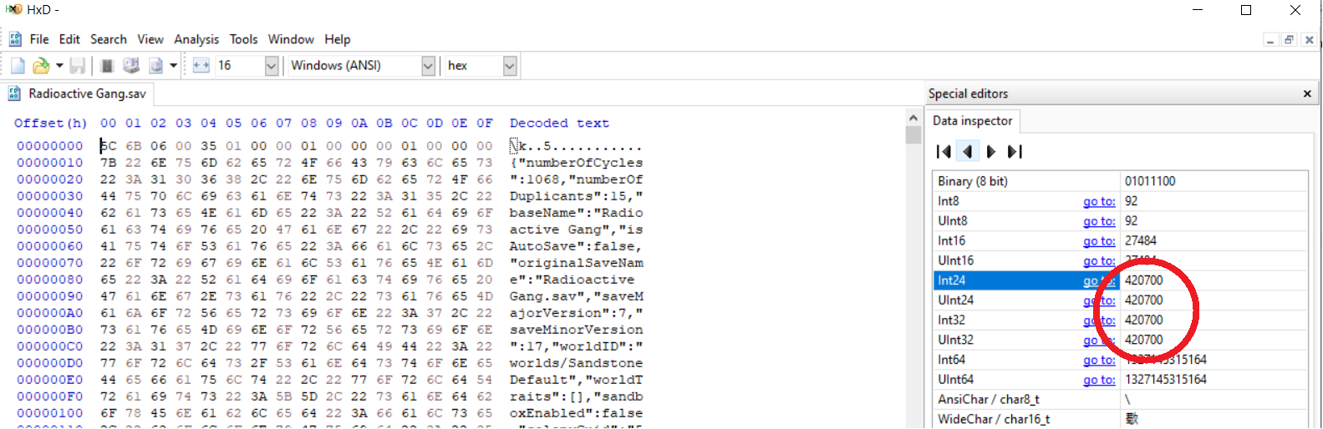This screenshot has height=429, width=1323.
Task: Click the bytes-per-row width icon
Action: (x=201, y=65)
